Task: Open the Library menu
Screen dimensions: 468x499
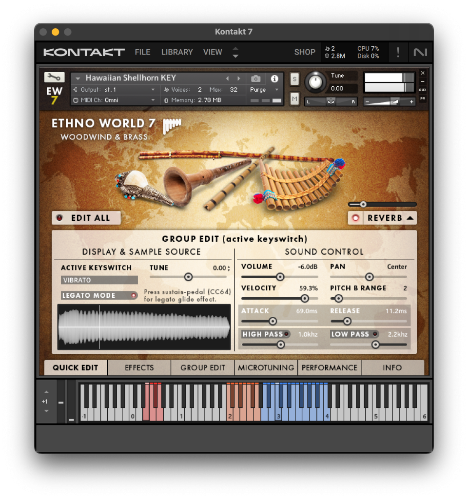Action: (x=177, y=52)
